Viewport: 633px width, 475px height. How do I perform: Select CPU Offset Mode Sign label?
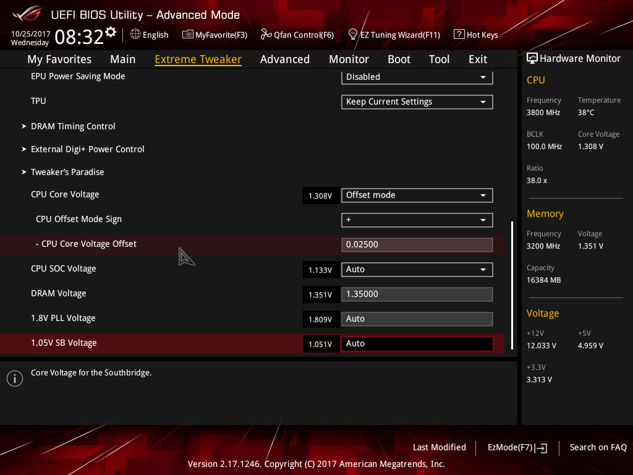(79, 220)
